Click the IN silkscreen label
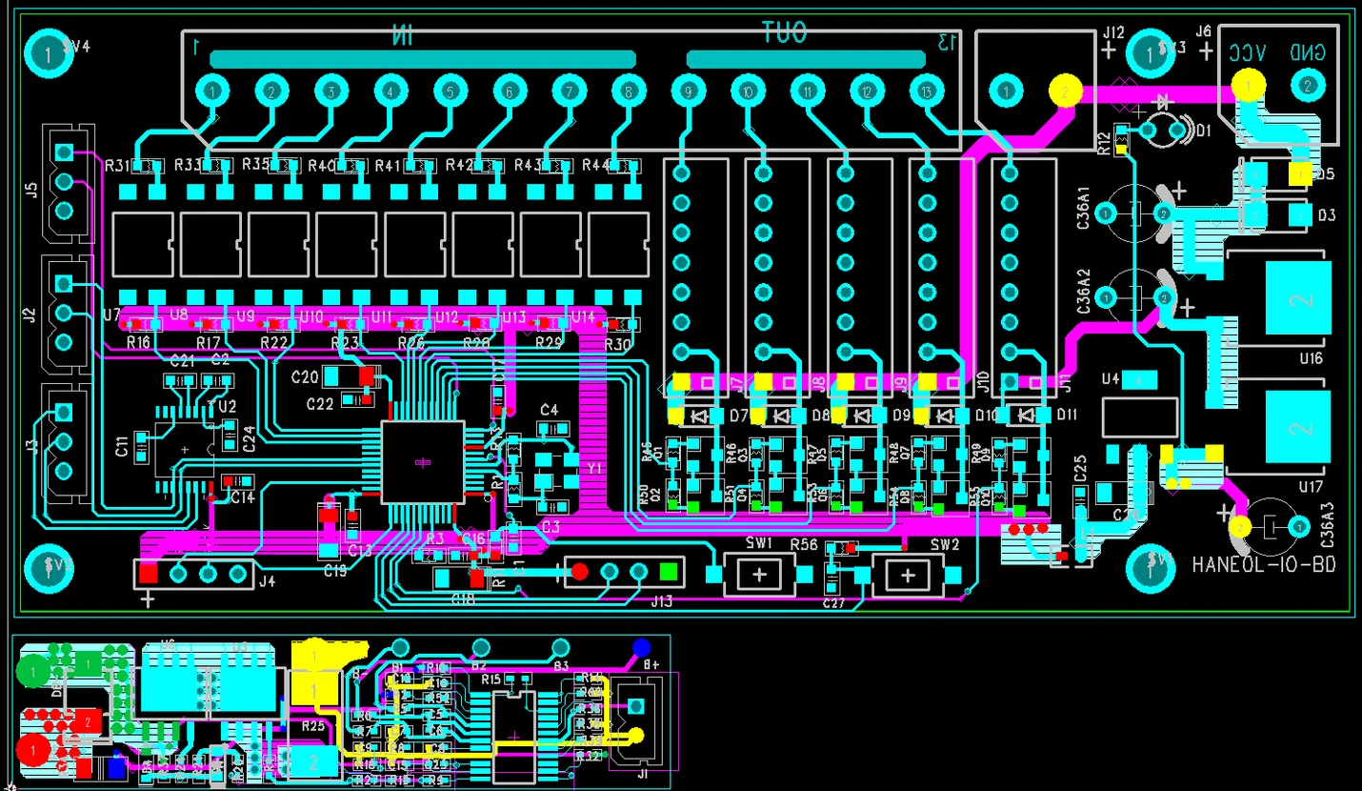Screen dimensions: 1362x791 (x=402, y=36)
